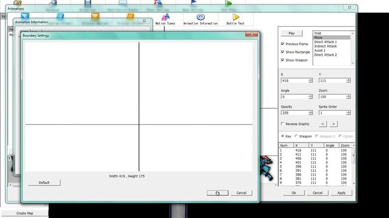
Task: Click the ninja character sprite on the canvas
Action: [266, 168]
